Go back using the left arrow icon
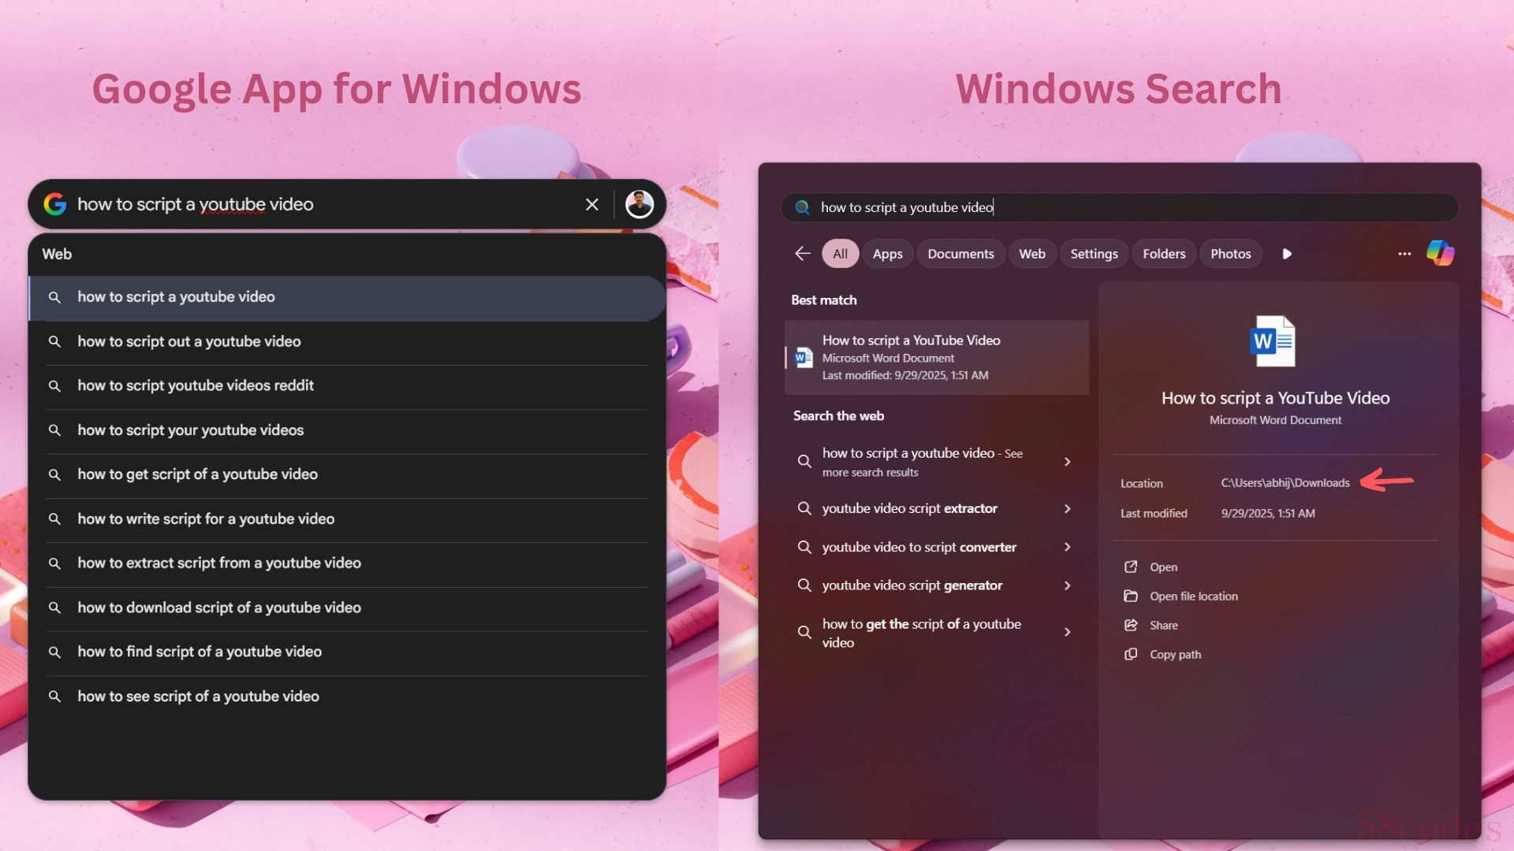 click(803, 254)
